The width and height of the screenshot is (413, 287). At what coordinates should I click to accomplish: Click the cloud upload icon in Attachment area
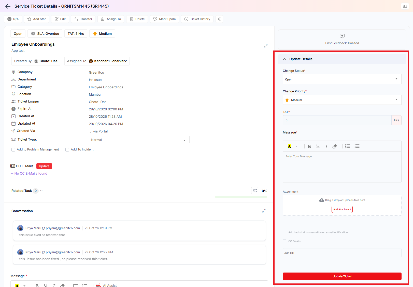322,200
